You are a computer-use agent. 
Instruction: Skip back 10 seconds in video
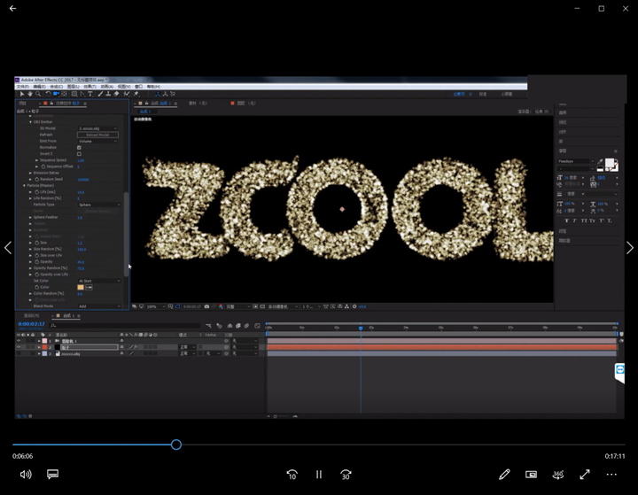pyautogui.click(x=292, y=475)
